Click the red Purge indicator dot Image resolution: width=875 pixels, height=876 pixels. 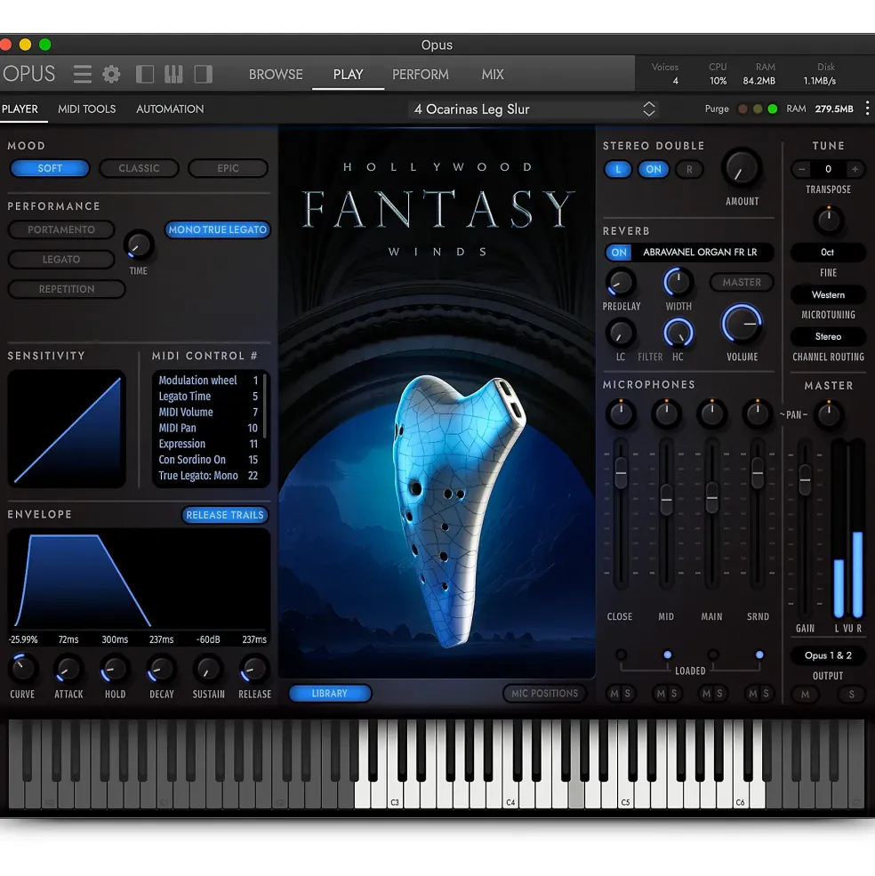click(x=743, y=108)
